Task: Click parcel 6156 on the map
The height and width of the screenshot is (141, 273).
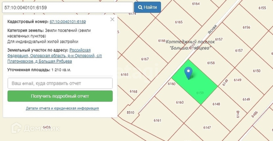Action: point(246,27)
